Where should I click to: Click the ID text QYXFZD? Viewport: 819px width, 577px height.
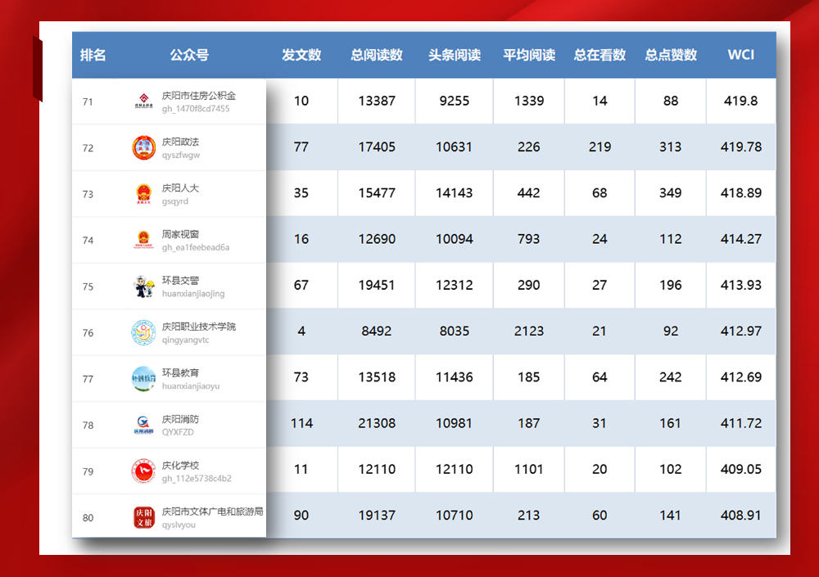pos(178,432)
